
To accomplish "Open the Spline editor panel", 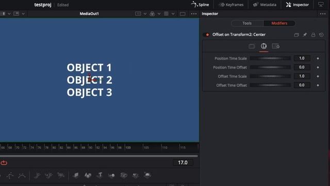I will click(200, 5).
